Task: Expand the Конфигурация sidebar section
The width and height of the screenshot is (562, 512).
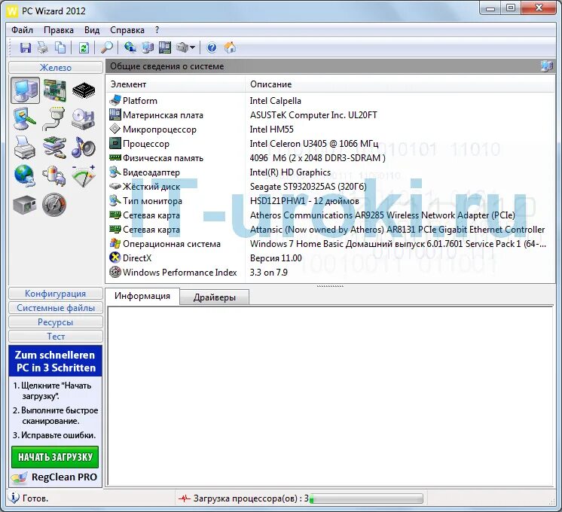Action: click(x=56, y=294)
